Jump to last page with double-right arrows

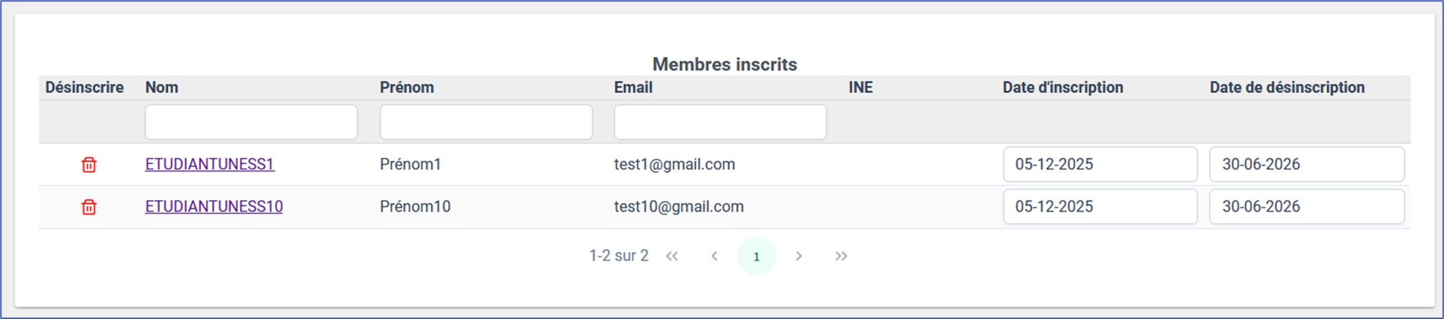[x=841, y=256]
